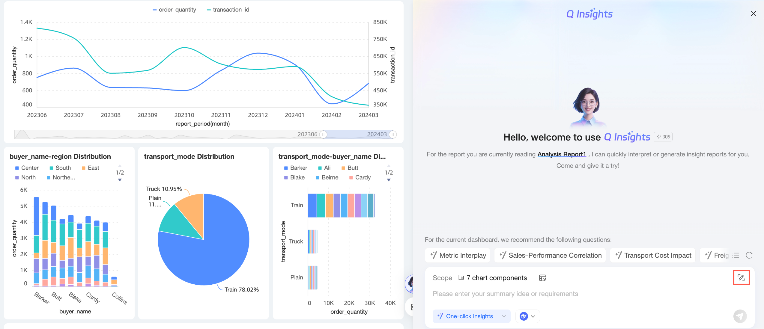Expand the One-click Insights dropdown arrow
The image size is (764, 329).
[504, 316]
